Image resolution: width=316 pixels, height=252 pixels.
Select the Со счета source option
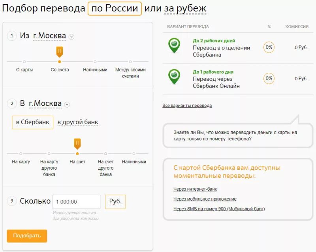pyautogui.click(x=60, y=70)
